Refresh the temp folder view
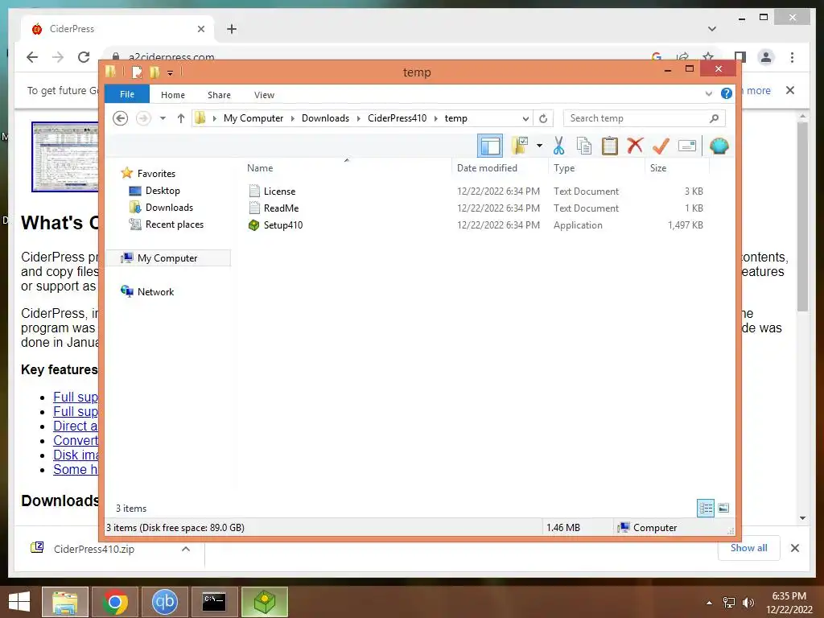Image resolution: width=824 pixels, height=618 pixels. [x=543, y=118]
